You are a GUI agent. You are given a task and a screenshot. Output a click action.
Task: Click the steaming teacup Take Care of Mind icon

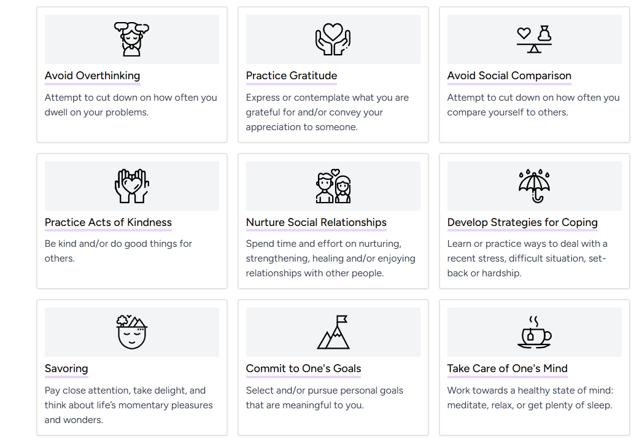534,331
